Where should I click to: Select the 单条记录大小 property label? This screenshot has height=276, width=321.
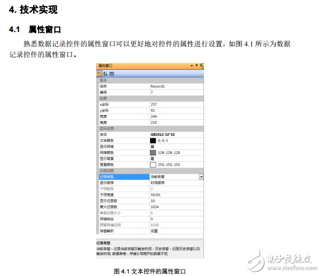tap(110, 213)
